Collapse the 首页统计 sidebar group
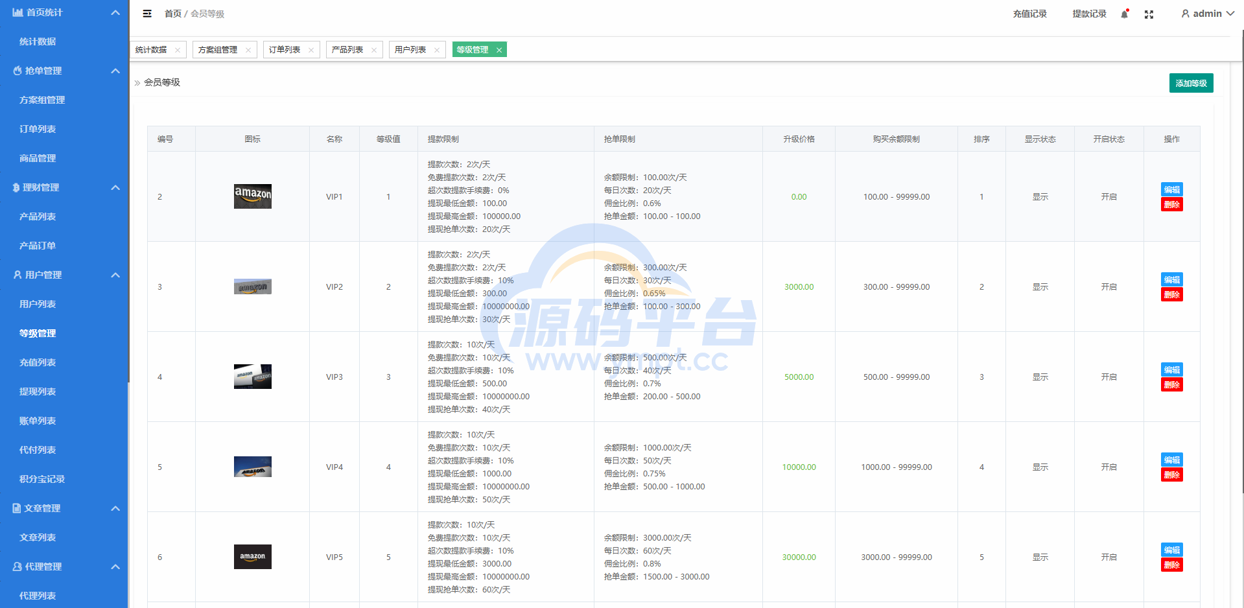Viewport: 1244px width, 608px height. (x=115, y=12)
